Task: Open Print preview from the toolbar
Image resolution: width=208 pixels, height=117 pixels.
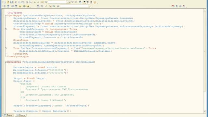Action: (31, 2)
